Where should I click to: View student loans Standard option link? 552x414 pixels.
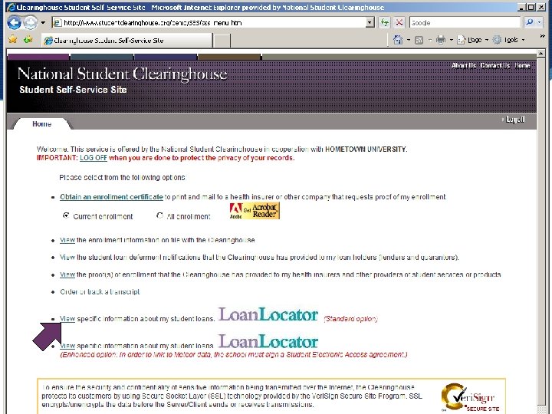pyautogui.click(x=67, y=319)
